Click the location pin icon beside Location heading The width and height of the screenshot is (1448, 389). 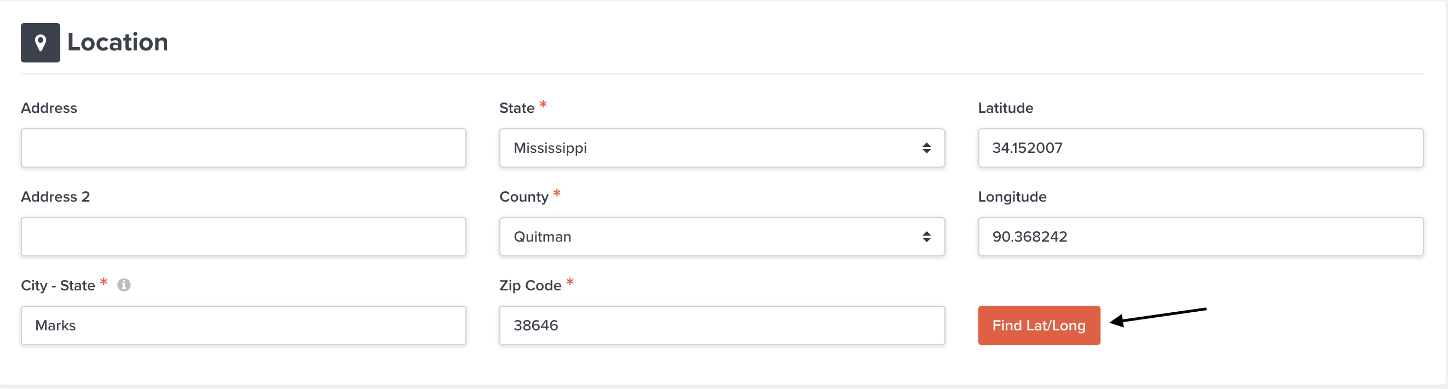(40, 42)
